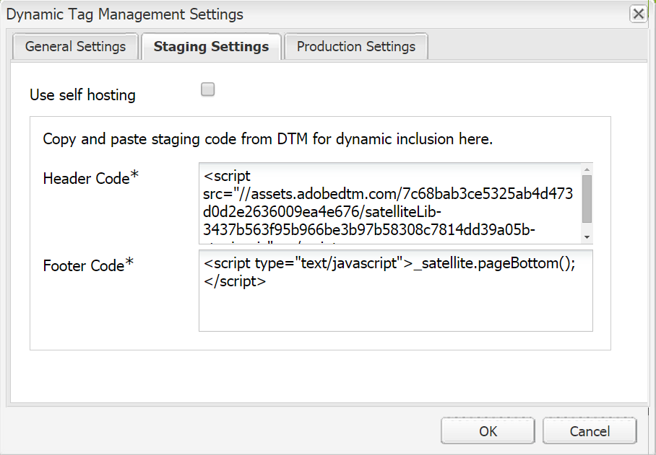
Task: Click the Header Code scrollbar down arrow
Action: pos(587,237)
